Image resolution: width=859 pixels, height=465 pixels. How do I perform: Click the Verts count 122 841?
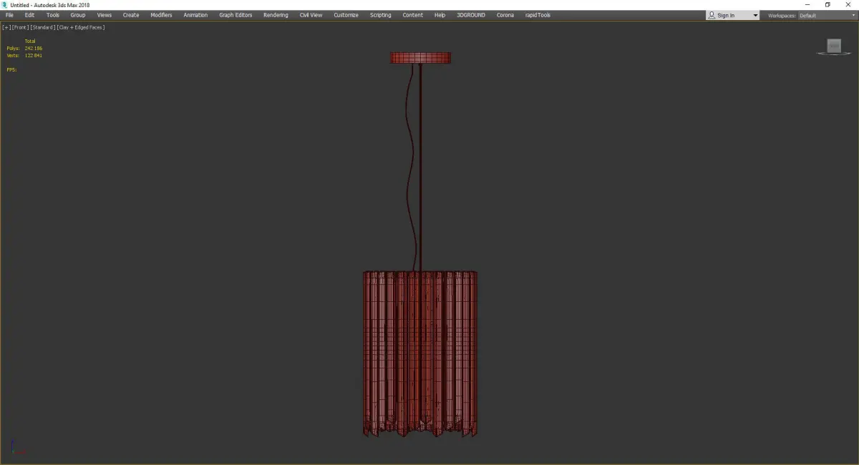tap(33, 55)
